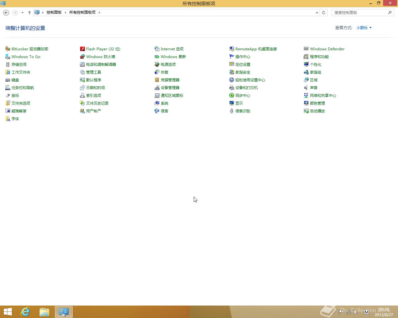The height and width of the screenshot is (318, 398).
Task: Click the Windows Start button
Action: pos(8,312)
